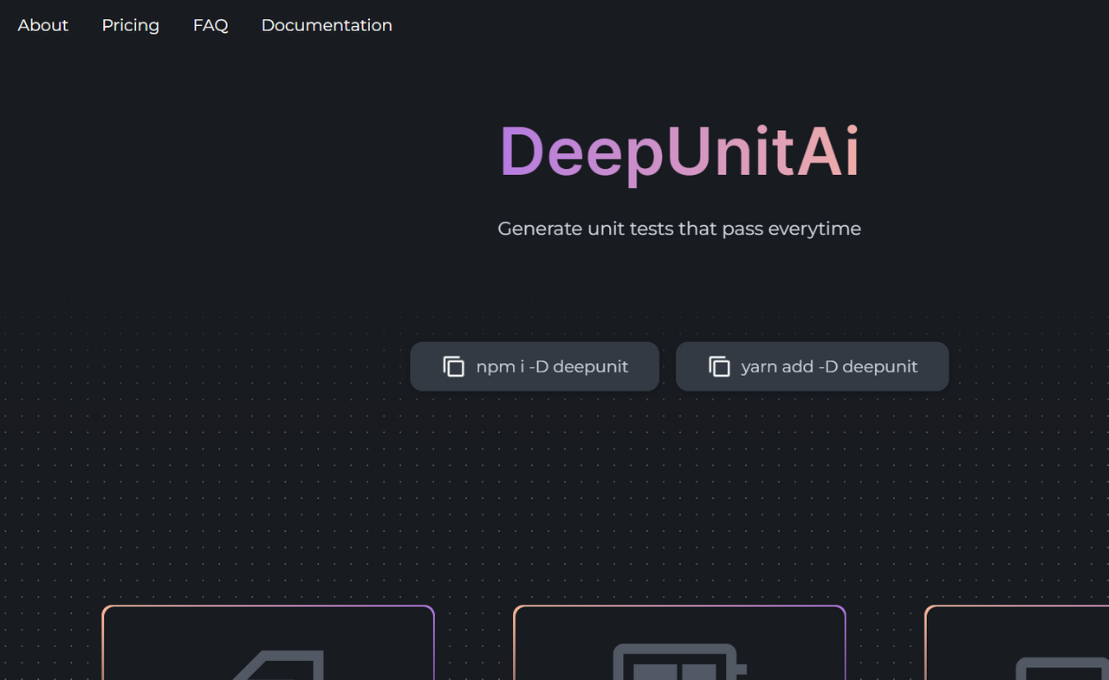Click the 'npm i -D deepunit' button text
The height and width of the screenshot is (680, 1109).
tap(552, 366)
